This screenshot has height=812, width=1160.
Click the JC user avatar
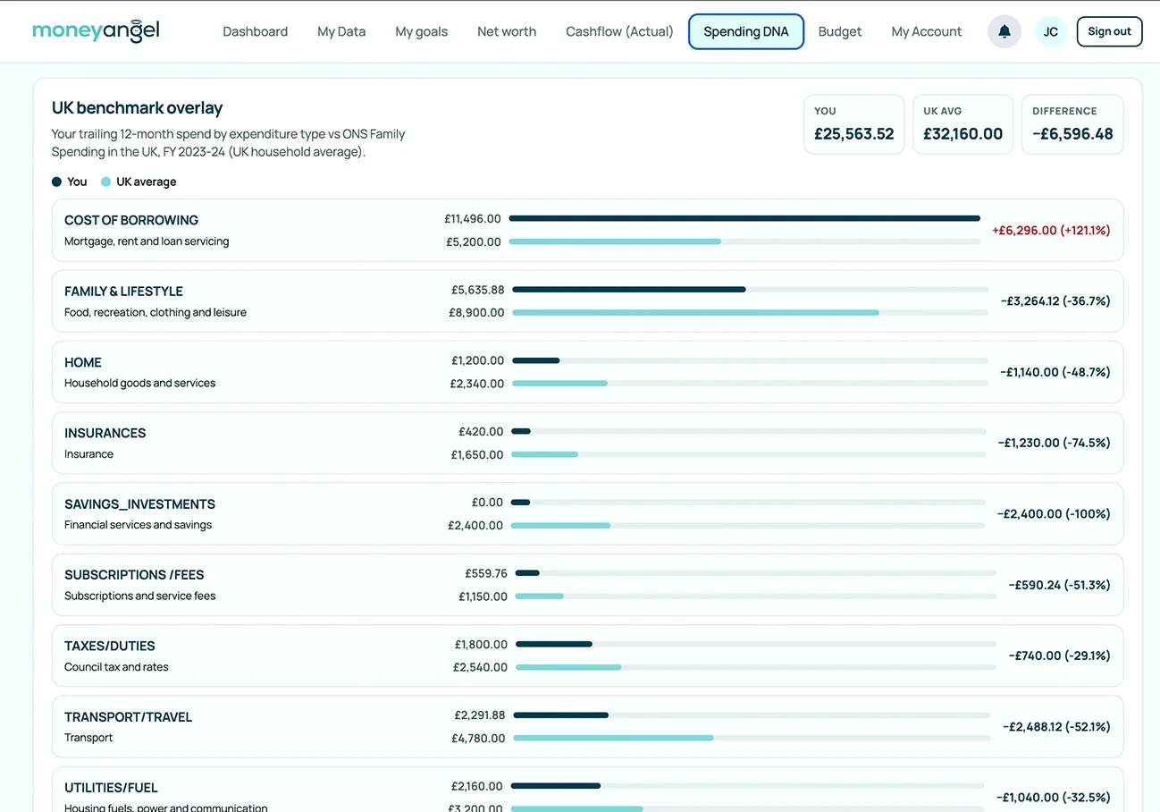click(1051, 31)
